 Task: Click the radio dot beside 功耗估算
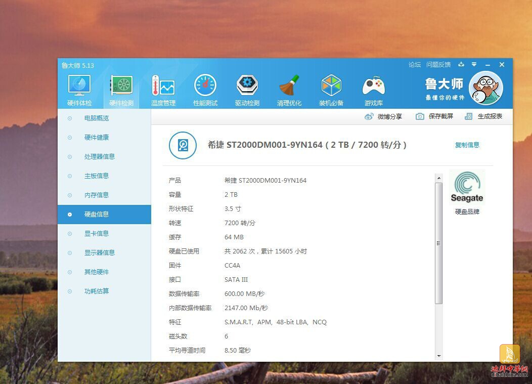(70, 291)
